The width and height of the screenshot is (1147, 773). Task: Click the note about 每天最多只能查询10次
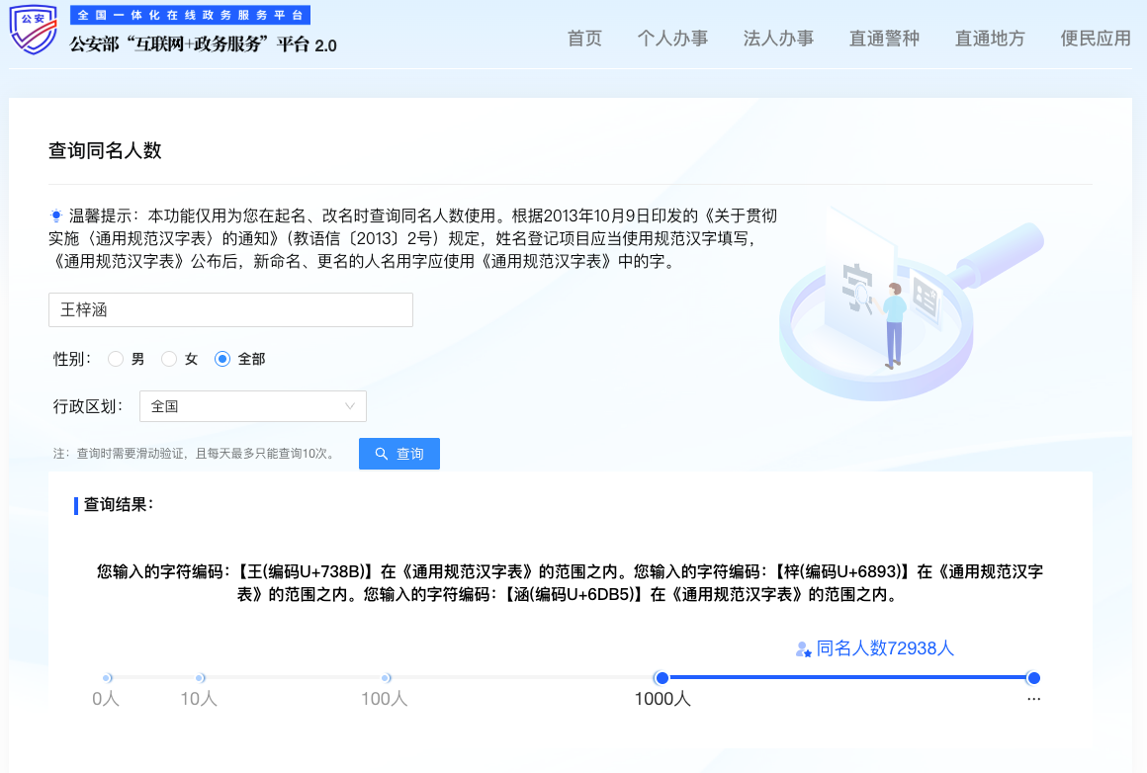[196, 454]
